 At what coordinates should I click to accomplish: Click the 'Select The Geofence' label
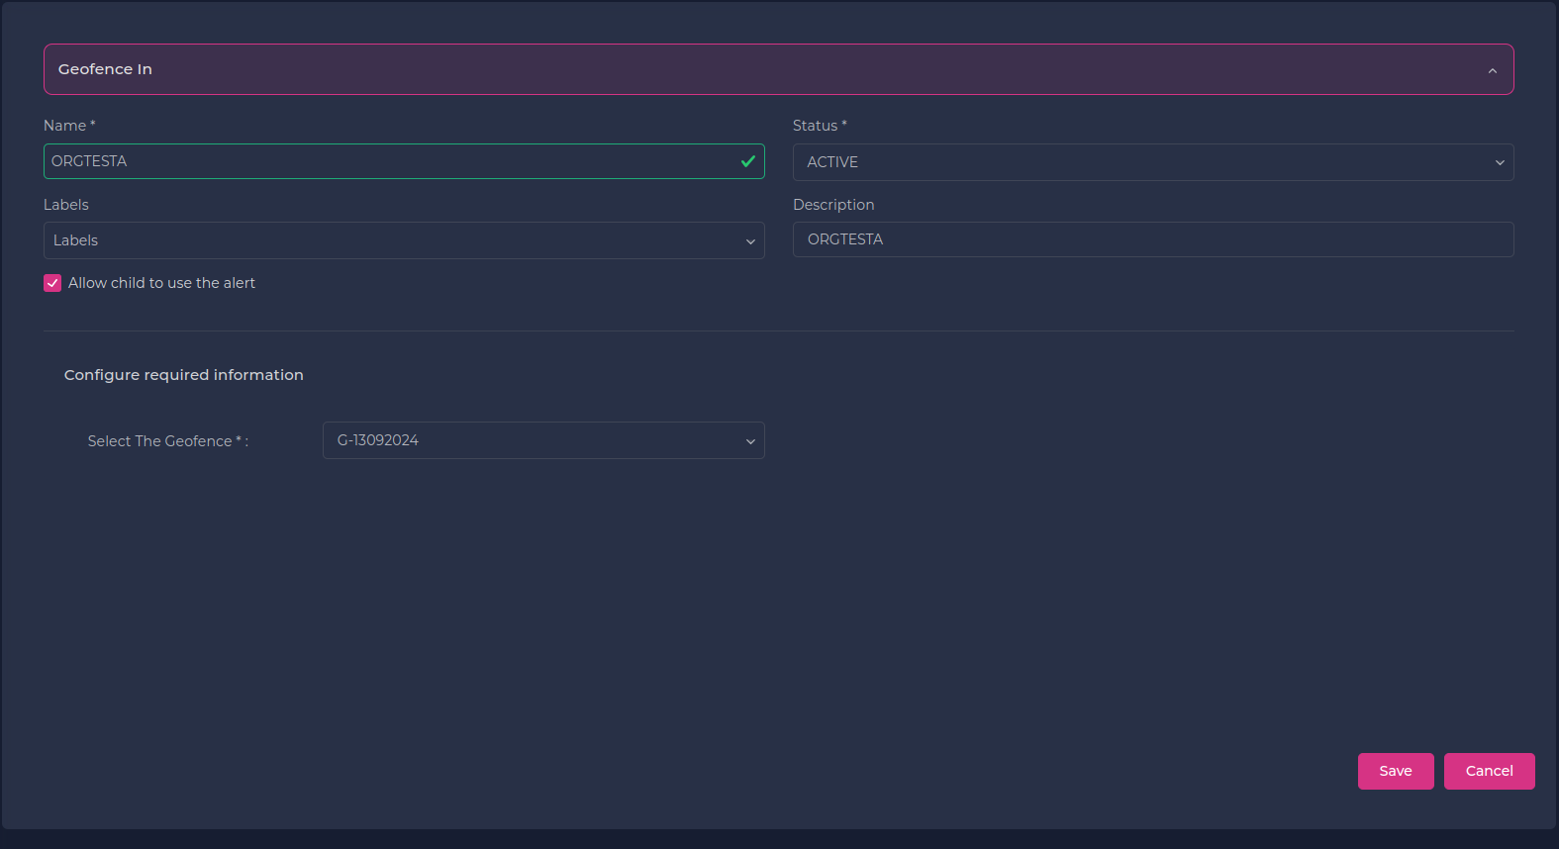(x=160, y=441)
